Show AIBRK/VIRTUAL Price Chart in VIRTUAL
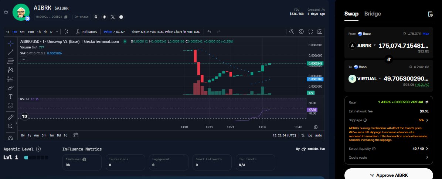Viewport: 442px width, 179px height. (x=166, y=32)
